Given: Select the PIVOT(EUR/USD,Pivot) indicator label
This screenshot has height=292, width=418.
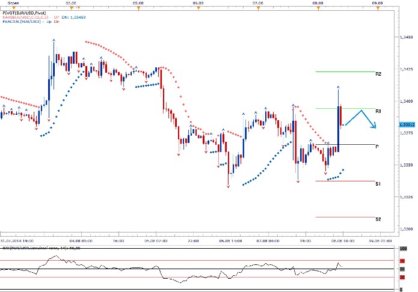Looking at the screenshot, I should pos(24,13).
